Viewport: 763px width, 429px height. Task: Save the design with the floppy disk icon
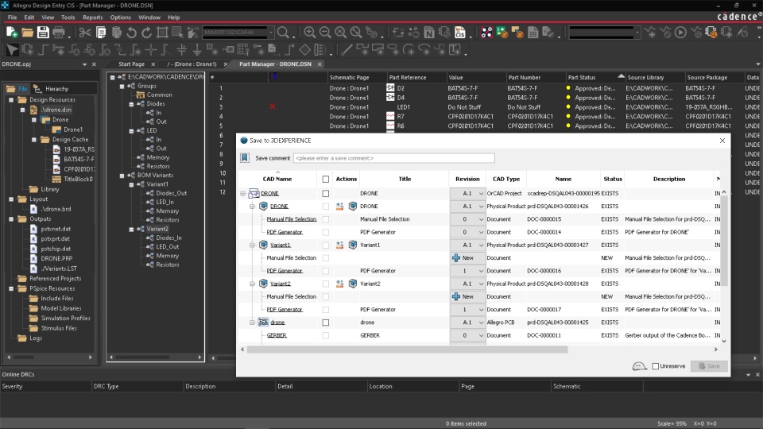pyautogui.click(x=43, y=33)
